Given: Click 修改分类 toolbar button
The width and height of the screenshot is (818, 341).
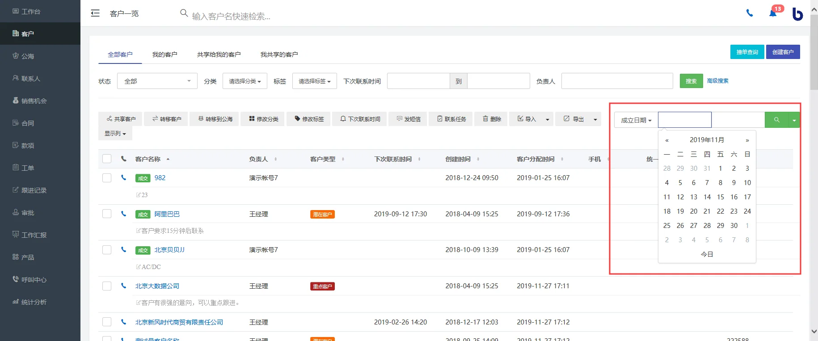Looking at the screenshot, I should pos(263,119).
